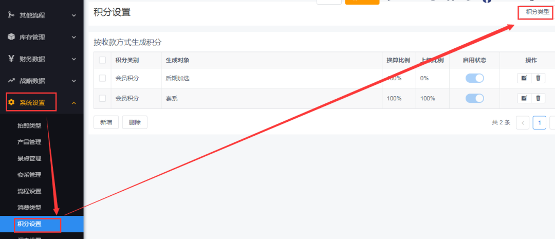The height and width of the screenshot is (239, 555).
Task: Go to the previous page arrow
Action: [x=523, y=123]
